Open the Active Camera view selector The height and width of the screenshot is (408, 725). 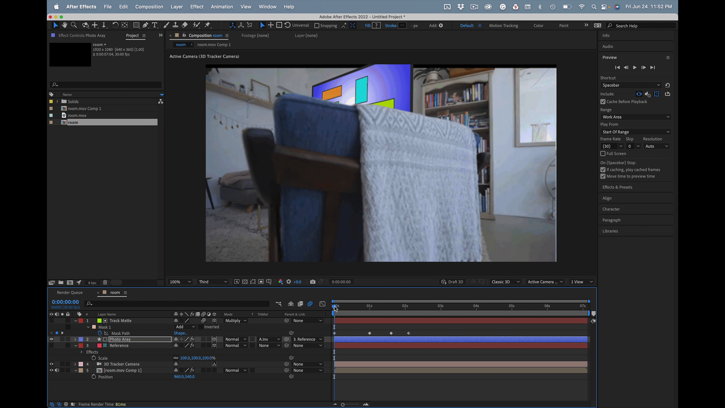tap(544, 281)
